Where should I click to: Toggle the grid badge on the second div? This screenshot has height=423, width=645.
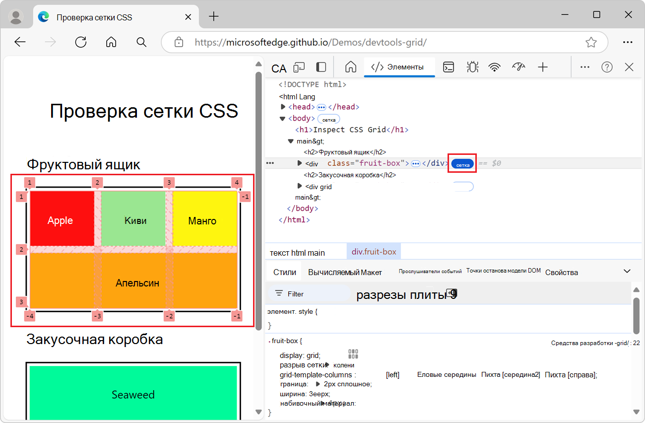point(462,187)
